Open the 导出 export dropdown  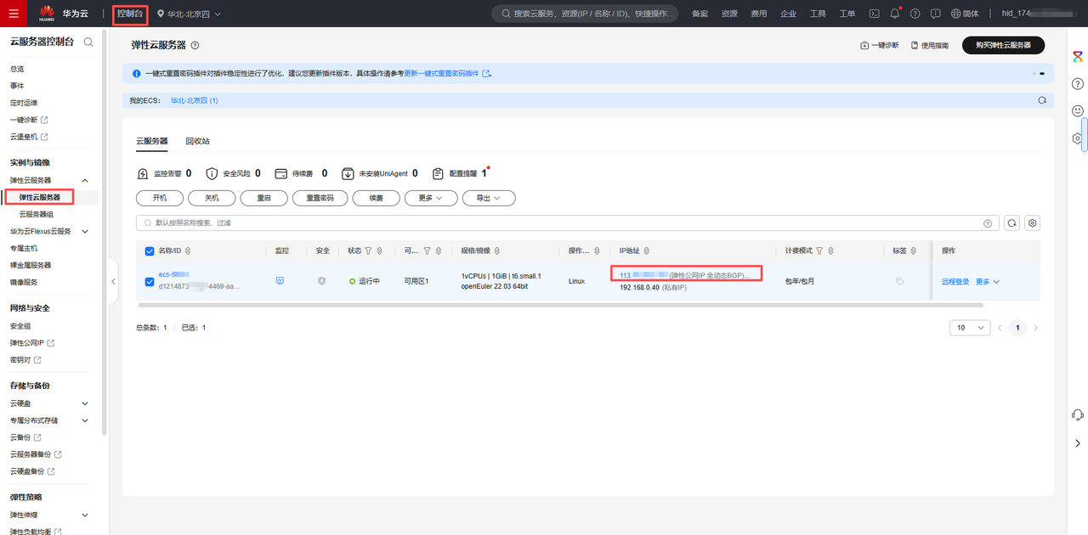pyautogui.click(x=489, y=198)
